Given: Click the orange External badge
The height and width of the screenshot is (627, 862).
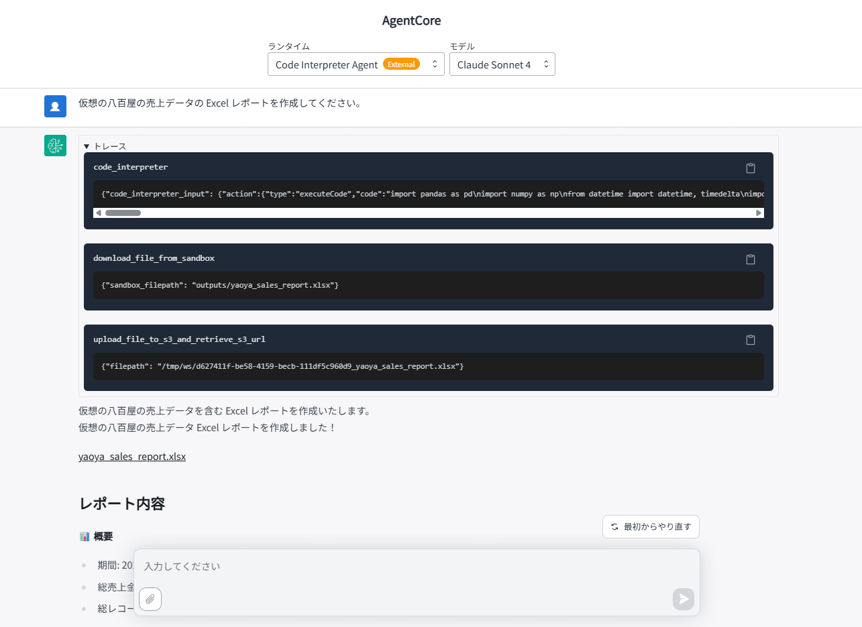Looking at the screenshot, I should pyautogui.click(x=401, y=64).
